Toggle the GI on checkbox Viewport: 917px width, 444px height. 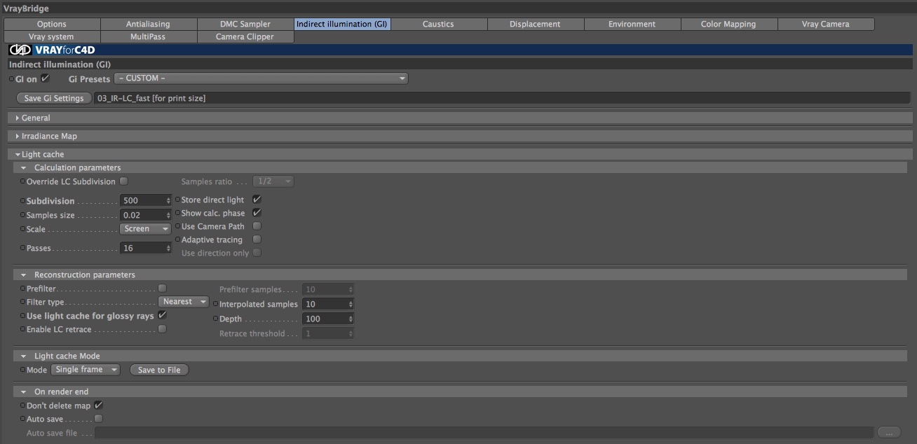tap(45, 78)
